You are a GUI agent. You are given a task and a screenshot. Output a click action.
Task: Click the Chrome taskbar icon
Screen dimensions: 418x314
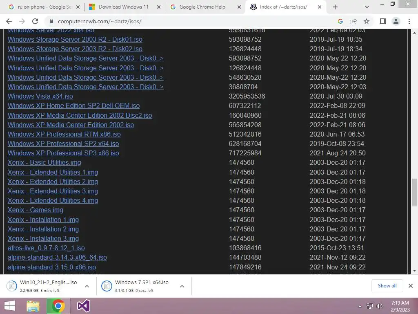58,306
